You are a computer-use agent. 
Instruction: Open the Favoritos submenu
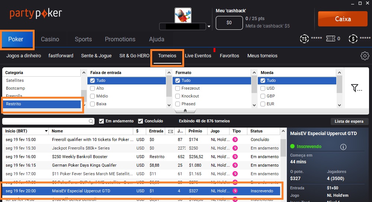(229, 55)
